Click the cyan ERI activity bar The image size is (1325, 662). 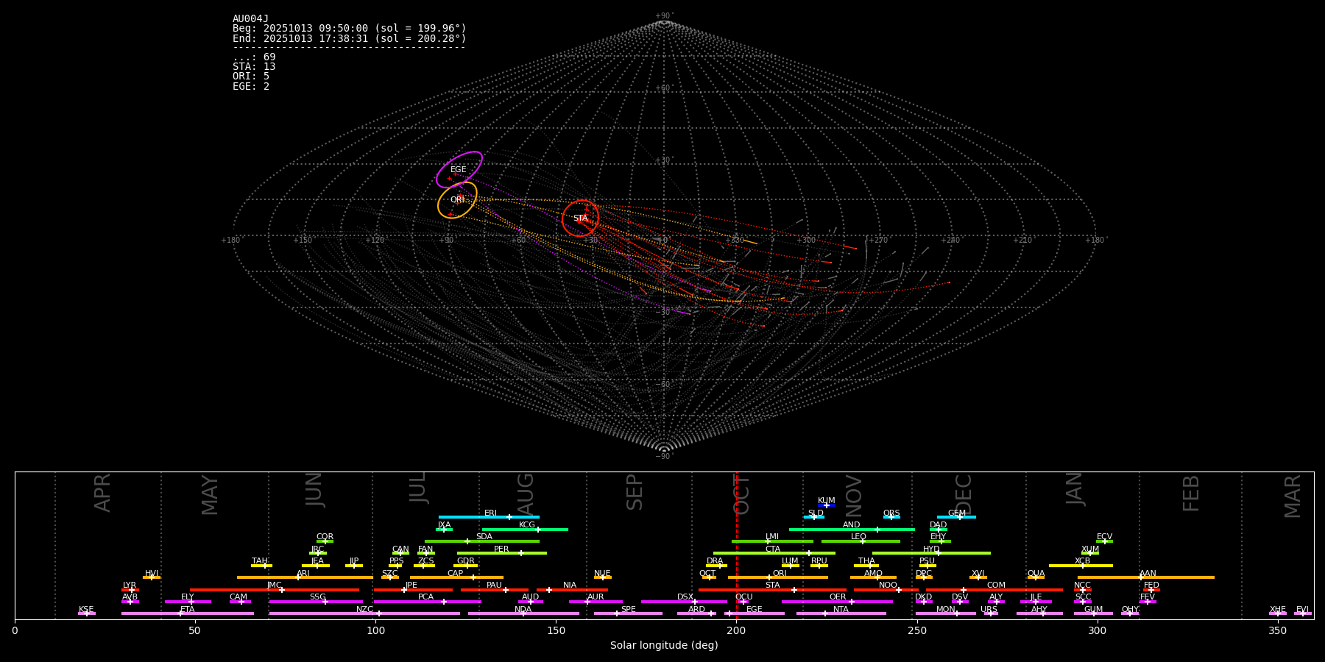[x=489, y=517]
